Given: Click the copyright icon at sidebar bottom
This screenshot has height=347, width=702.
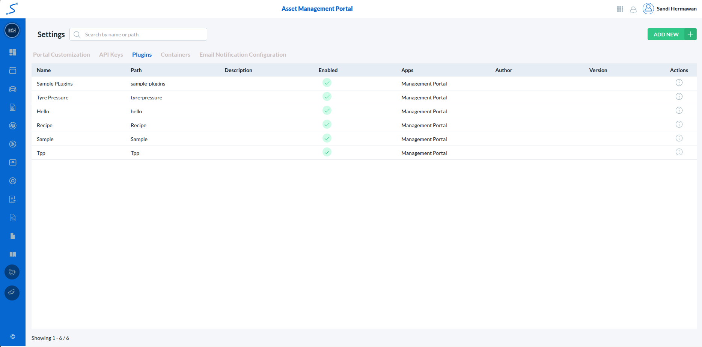Looking at the screenshot, I should (x=13, y=336).
